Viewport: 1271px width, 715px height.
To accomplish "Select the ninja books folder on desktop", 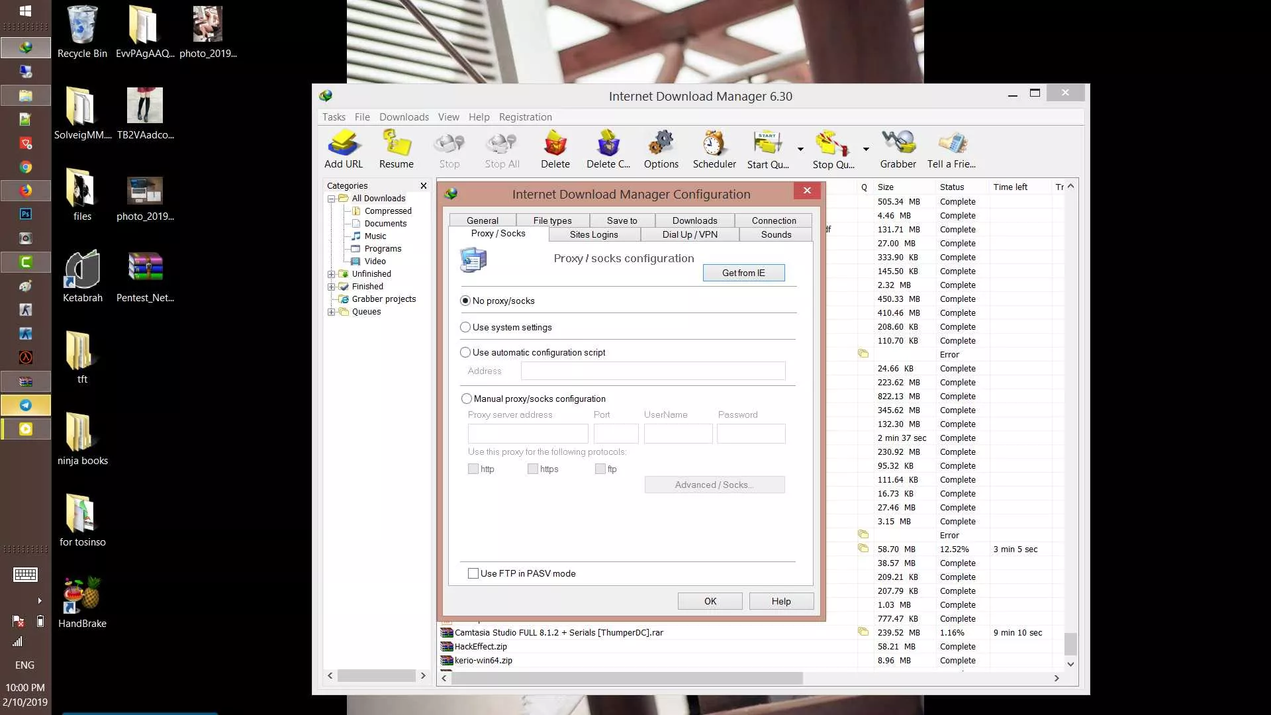I will 82,439.
